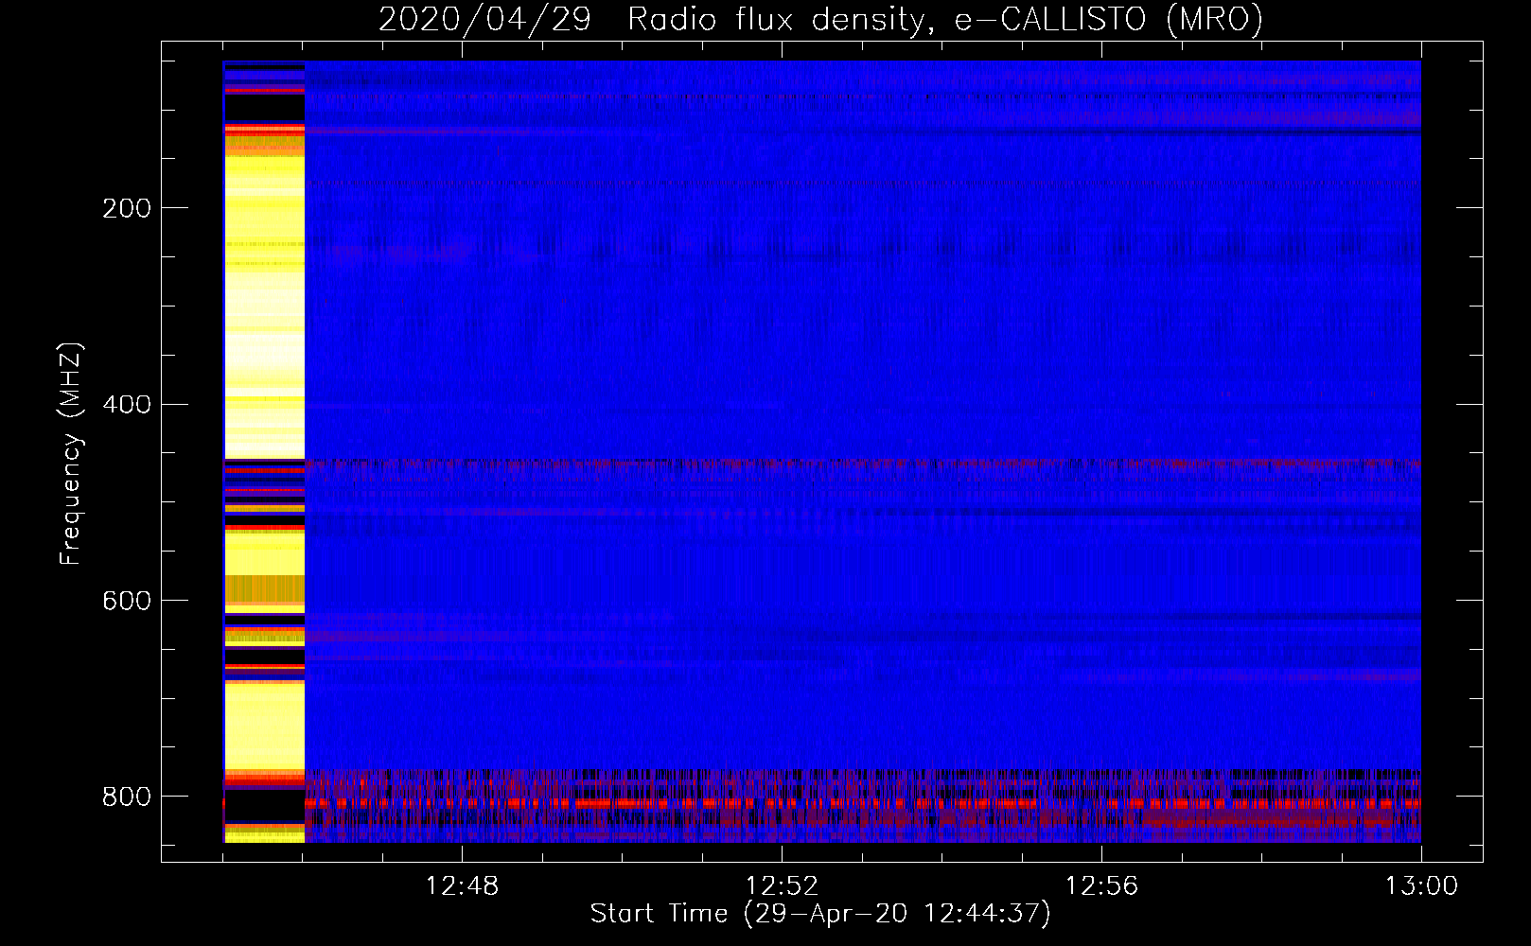1531x946 pixels.
Task: Click the 800 frequency tick label
Action: 126,797
